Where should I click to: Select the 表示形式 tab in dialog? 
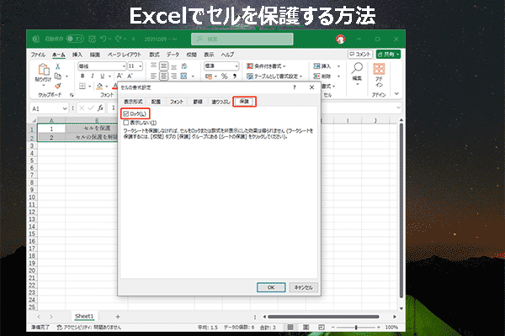pyautogui.click(x=133, y=102)
